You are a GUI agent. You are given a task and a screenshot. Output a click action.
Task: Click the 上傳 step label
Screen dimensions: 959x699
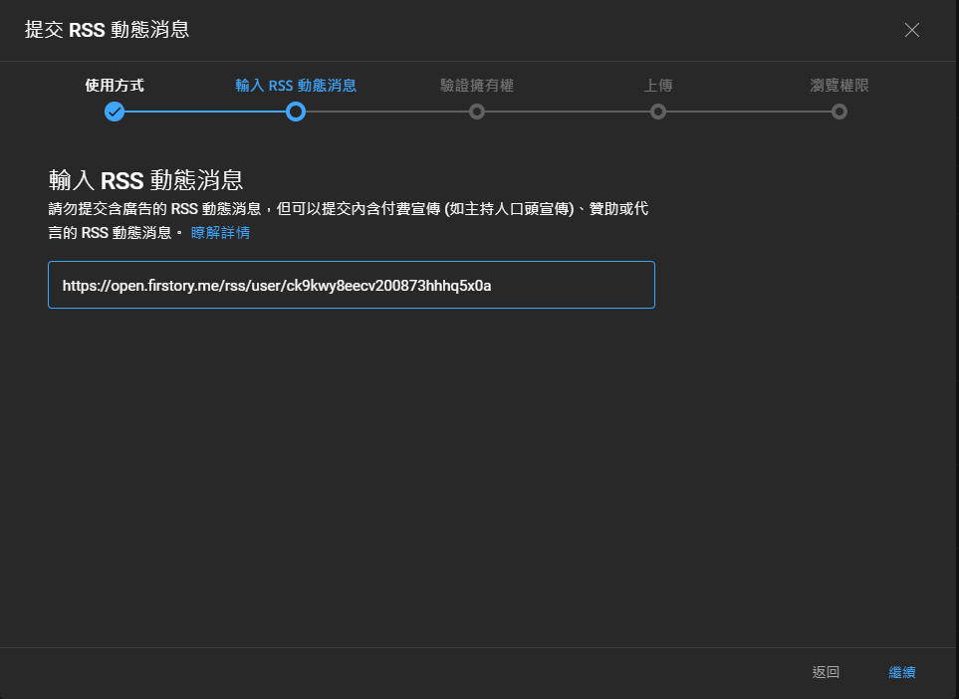point(658,85)
